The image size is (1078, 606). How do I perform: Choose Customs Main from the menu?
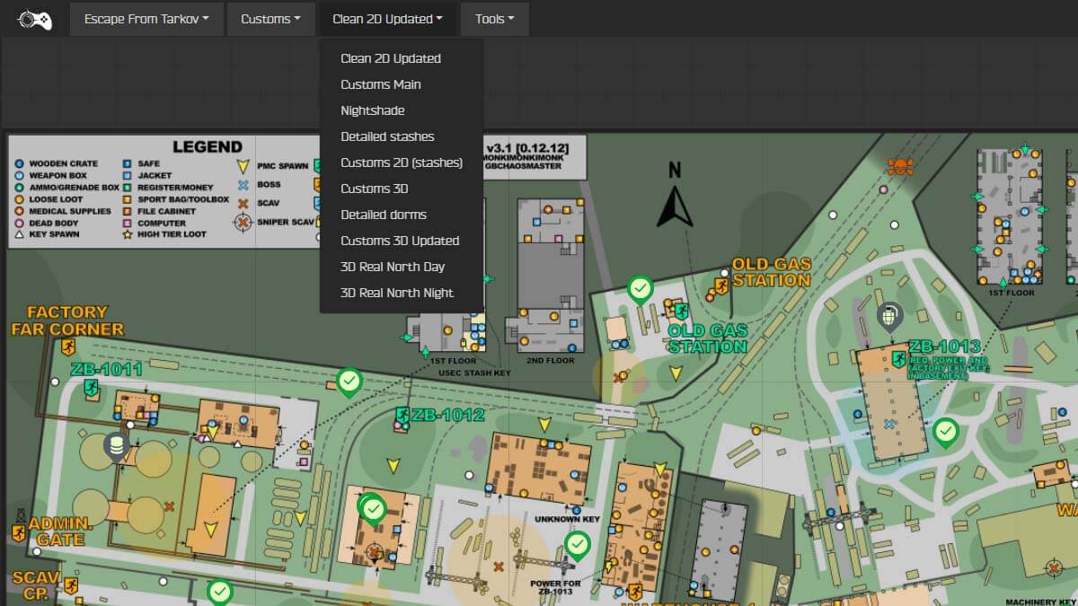coord(381,84)
